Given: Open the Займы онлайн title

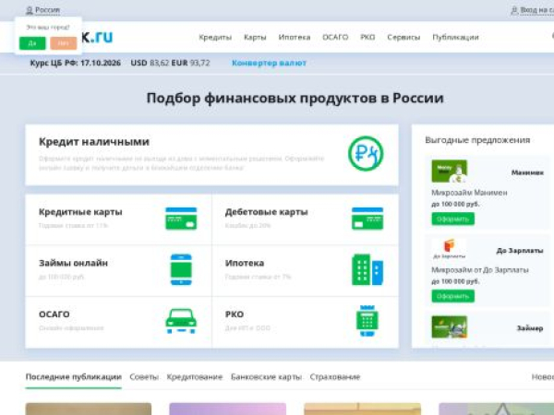Looking at the screenshot, I should click(x=73, y=263).
